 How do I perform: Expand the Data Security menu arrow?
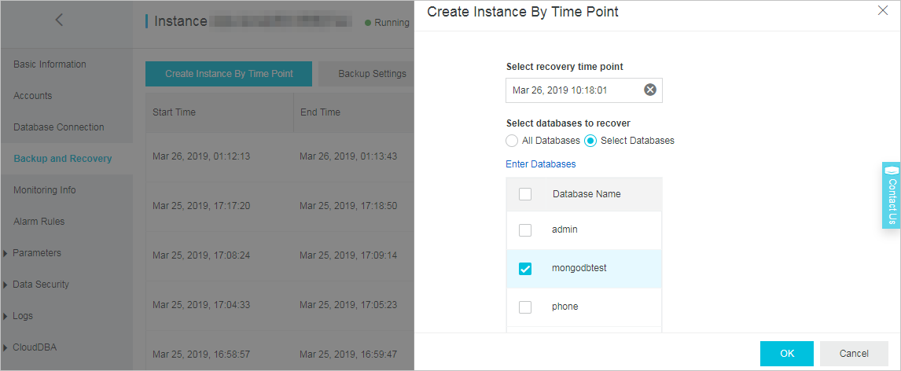click(x=6, y=285)
